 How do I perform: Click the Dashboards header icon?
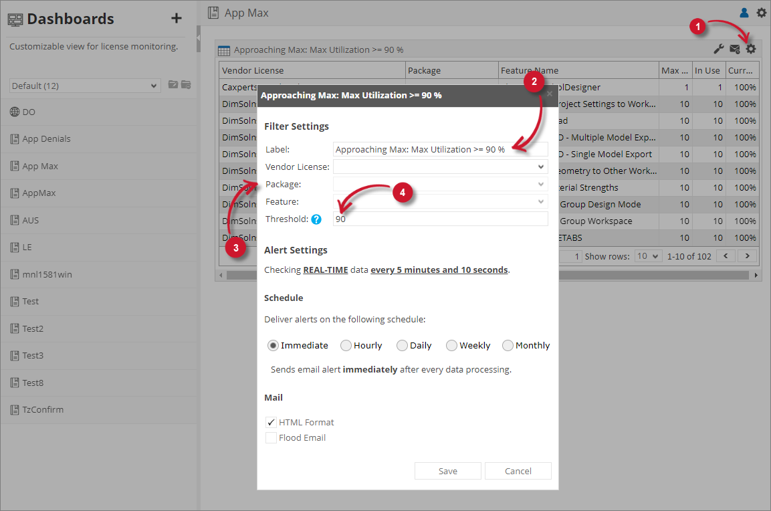15,19
